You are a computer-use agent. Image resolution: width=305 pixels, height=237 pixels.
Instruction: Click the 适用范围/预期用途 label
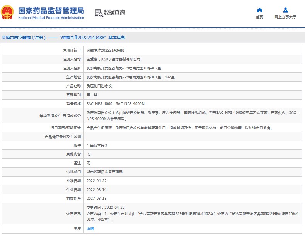pos(66,128)
